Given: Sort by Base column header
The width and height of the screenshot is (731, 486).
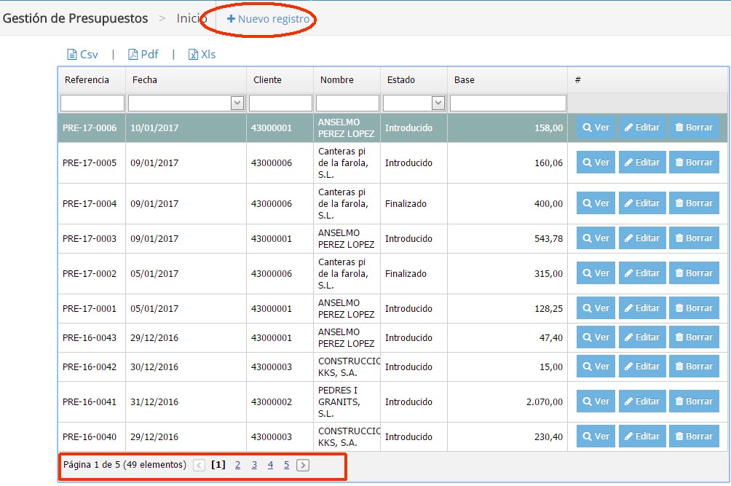Looking at the screenshot, I should point(465,79).
